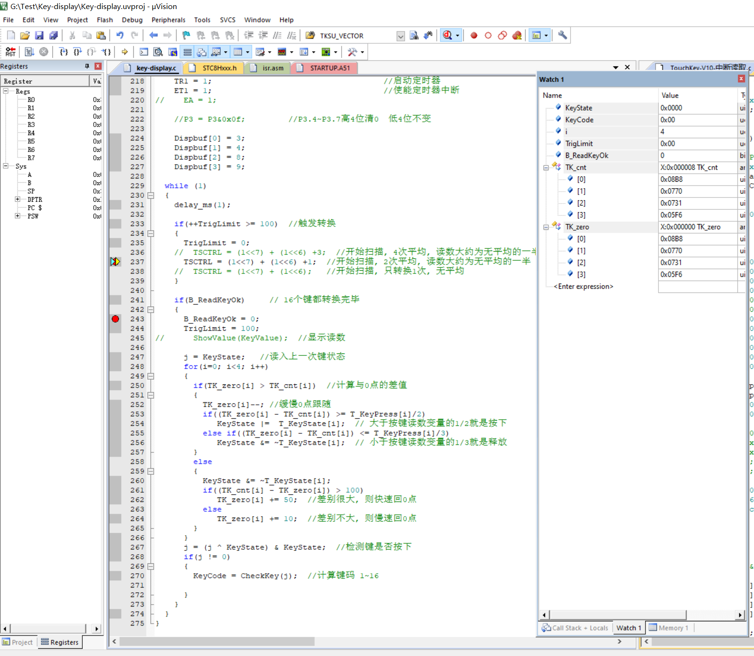Click the editor horizontal scrollbar thumb
This screenshot has height=656, width=754.
[x=216, y=641]
